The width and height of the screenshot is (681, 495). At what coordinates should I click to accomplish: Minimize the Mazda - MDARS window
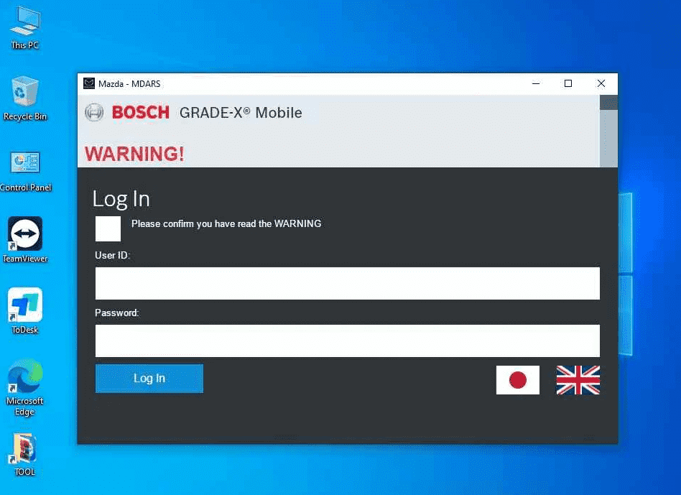(535, 83)
